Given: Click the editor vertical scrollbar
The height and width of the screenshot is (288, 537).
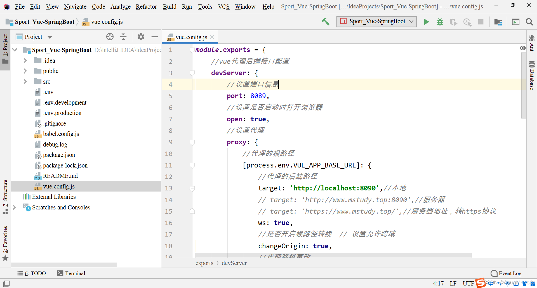Looking at the screenshot, I should [524, 85].
